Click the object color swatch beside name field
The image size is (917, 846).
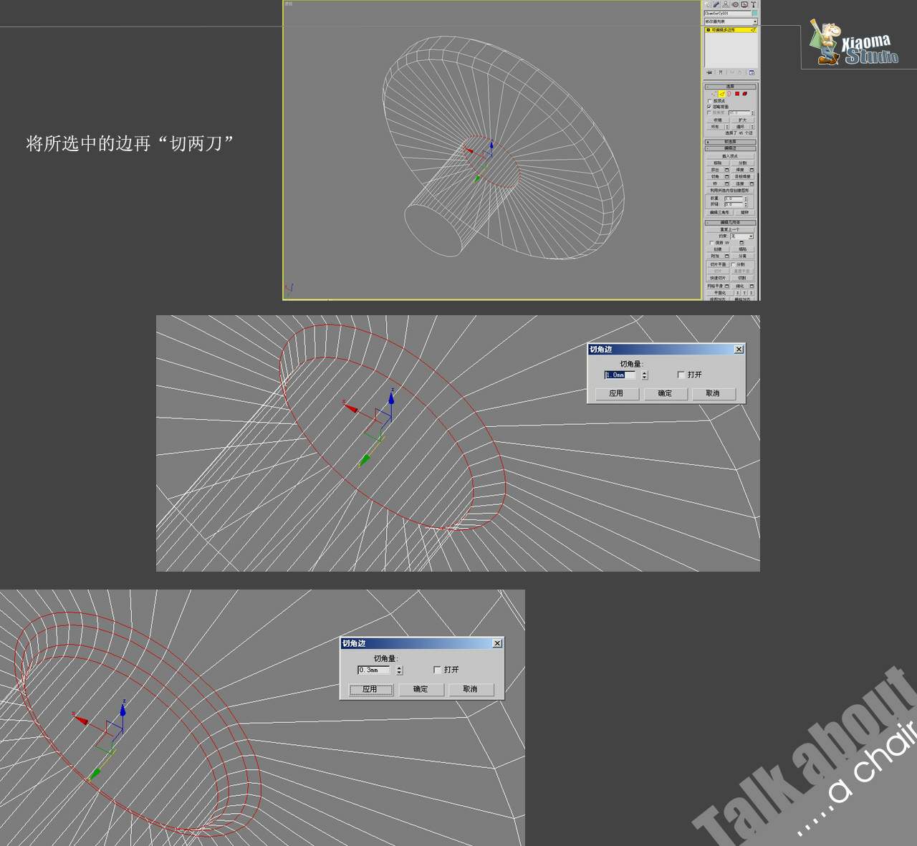(x=754, y=14)
